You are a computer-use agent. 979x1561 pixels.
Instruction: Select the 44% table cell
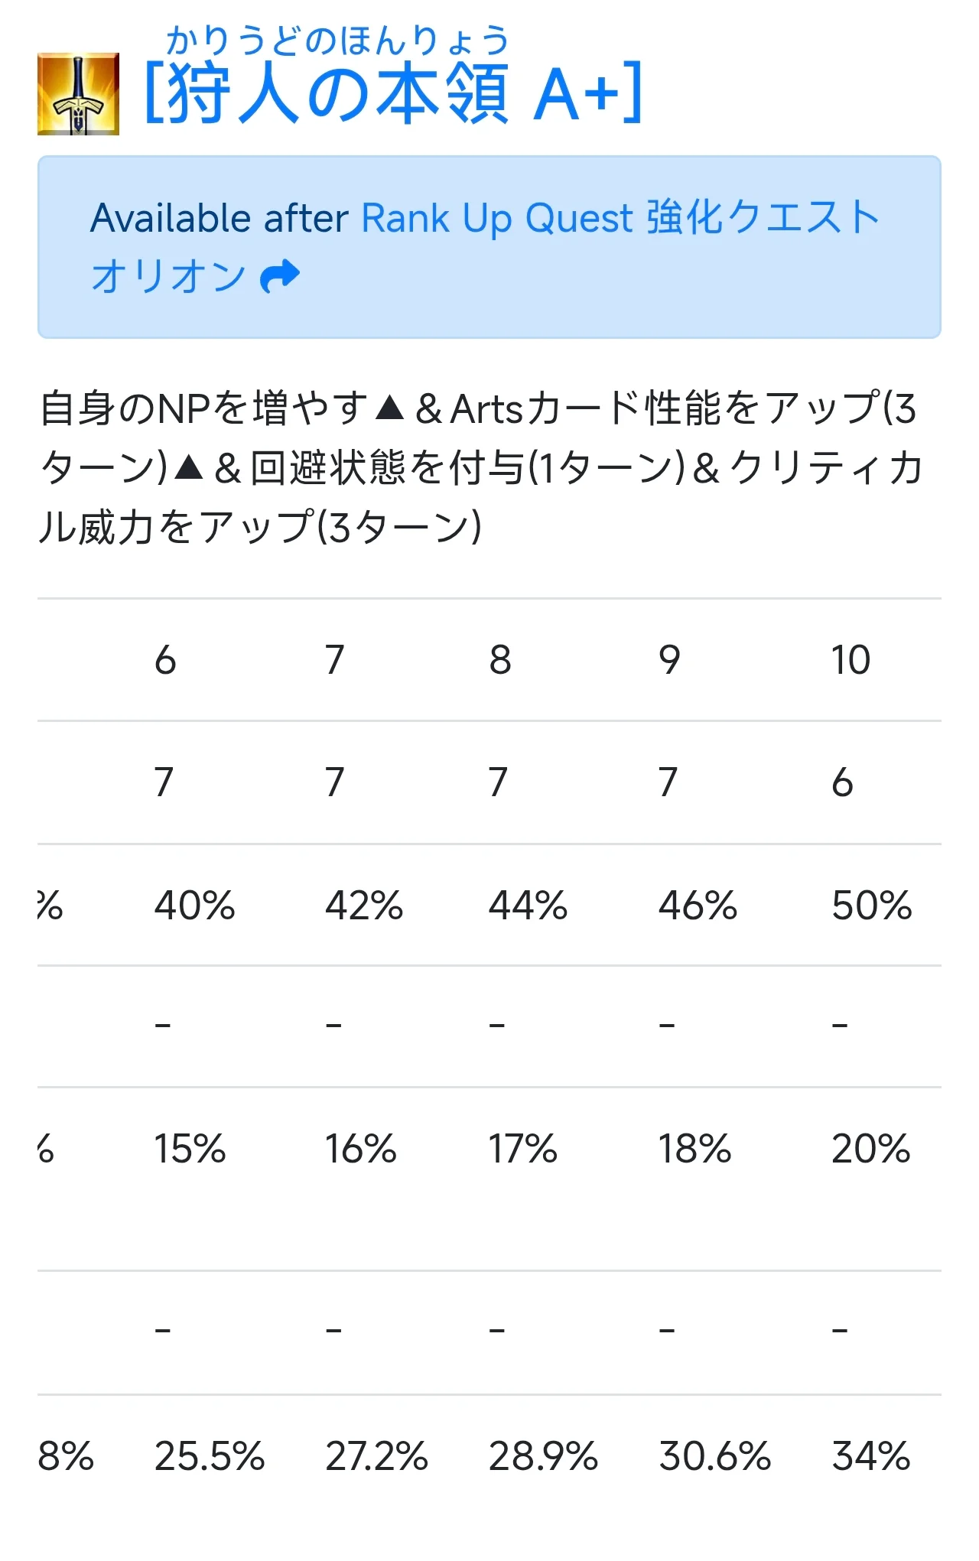coord(528,906)
